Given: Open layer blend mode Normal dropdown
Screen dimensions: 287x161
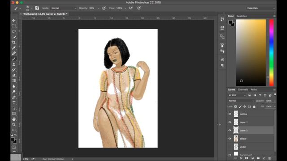Looking at the screenshot, I should [x=241, y=101].
